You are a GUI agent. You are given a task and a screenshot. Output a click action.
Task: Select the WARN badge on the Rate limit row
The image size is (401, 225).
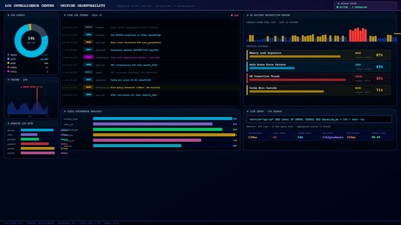coord(88,42)
